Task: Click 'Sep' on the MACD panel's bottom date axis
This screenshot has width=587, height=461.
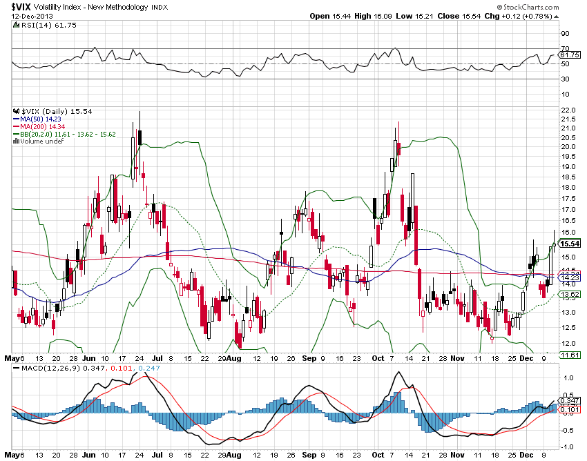Action: pyautogui.click(x=309, y=455)
